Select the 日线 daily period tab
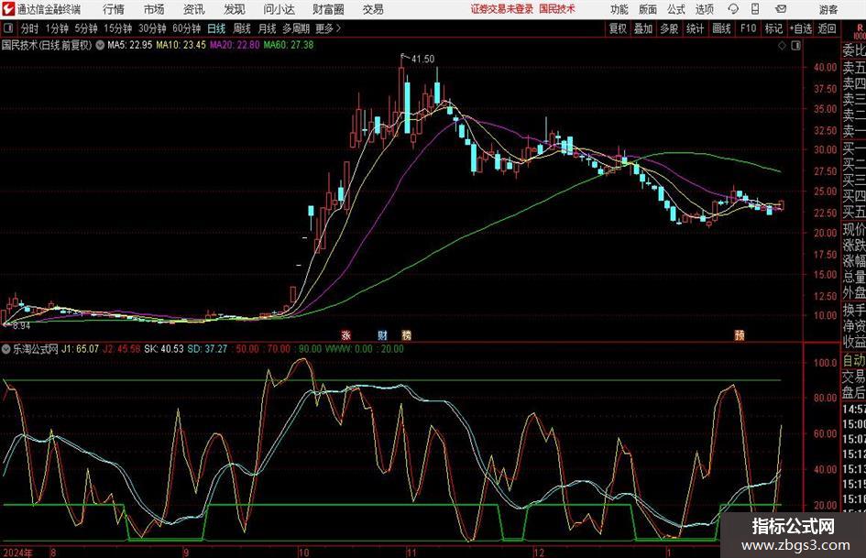866x558 pixels. 216,28
